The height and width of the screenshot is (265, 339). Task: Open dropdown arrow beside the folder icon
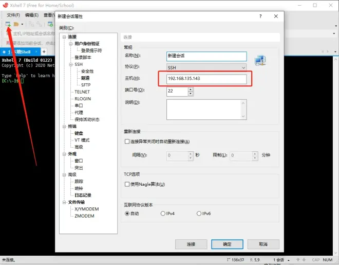[x=22, y=24]
